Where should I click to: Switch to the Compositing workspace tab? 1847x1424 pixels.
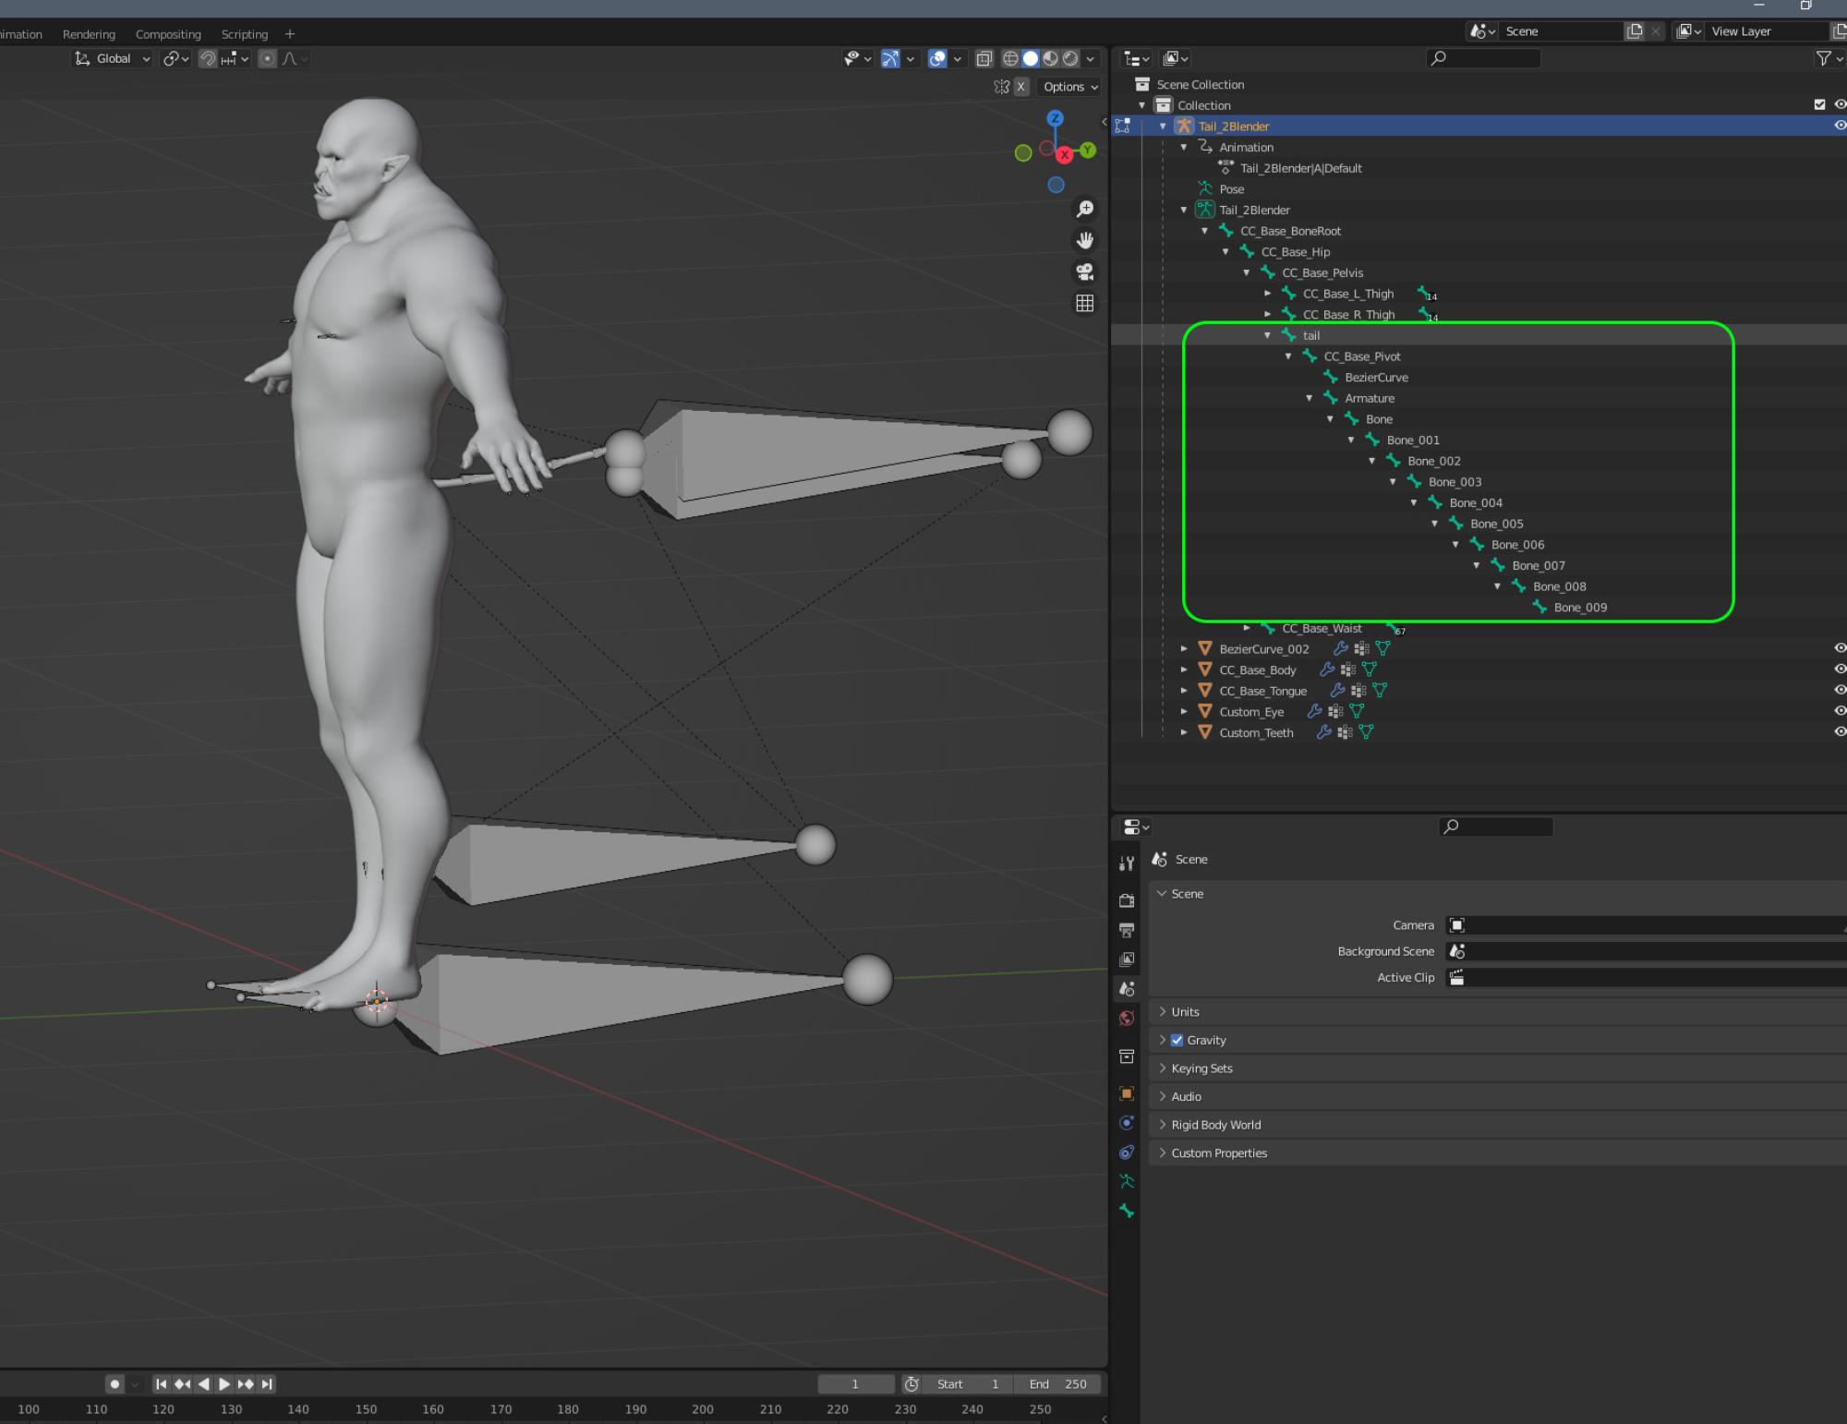click(168, 34)
